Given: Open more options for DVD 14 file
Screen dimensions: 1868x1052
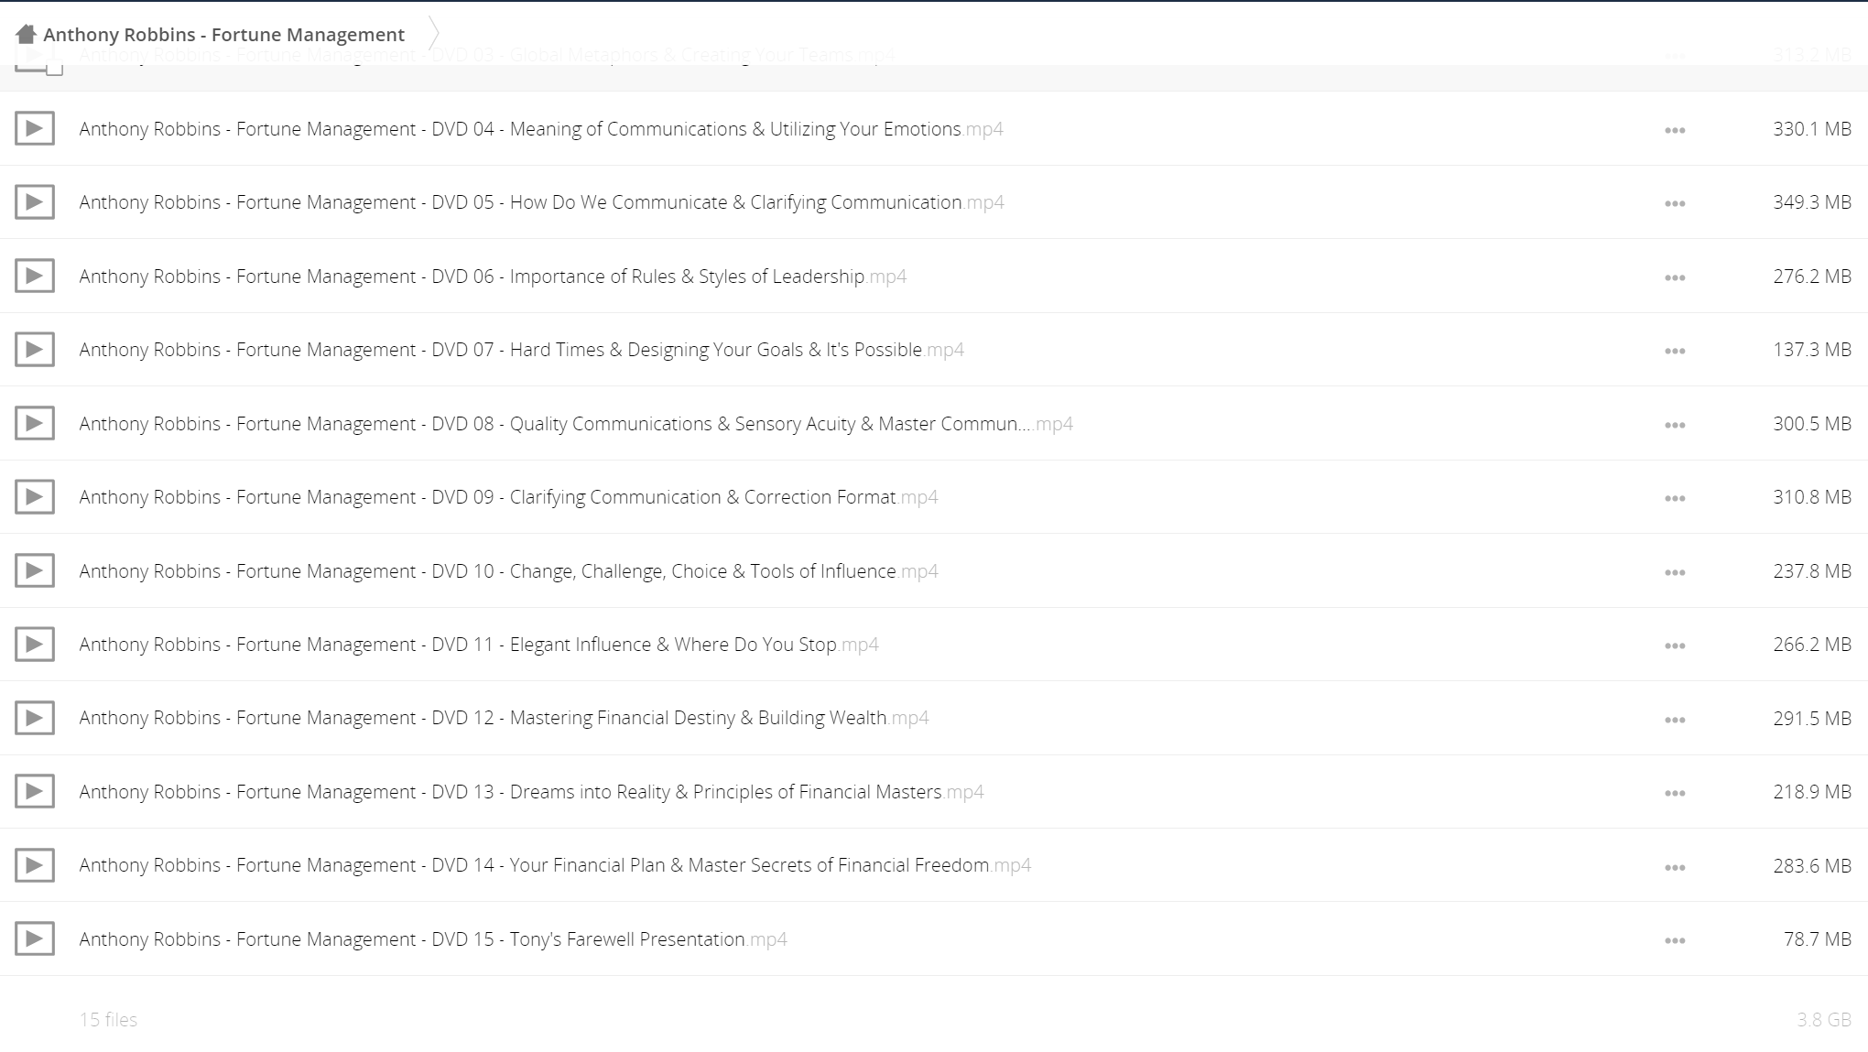Looking at the screenshot, I should point(1675,867).
